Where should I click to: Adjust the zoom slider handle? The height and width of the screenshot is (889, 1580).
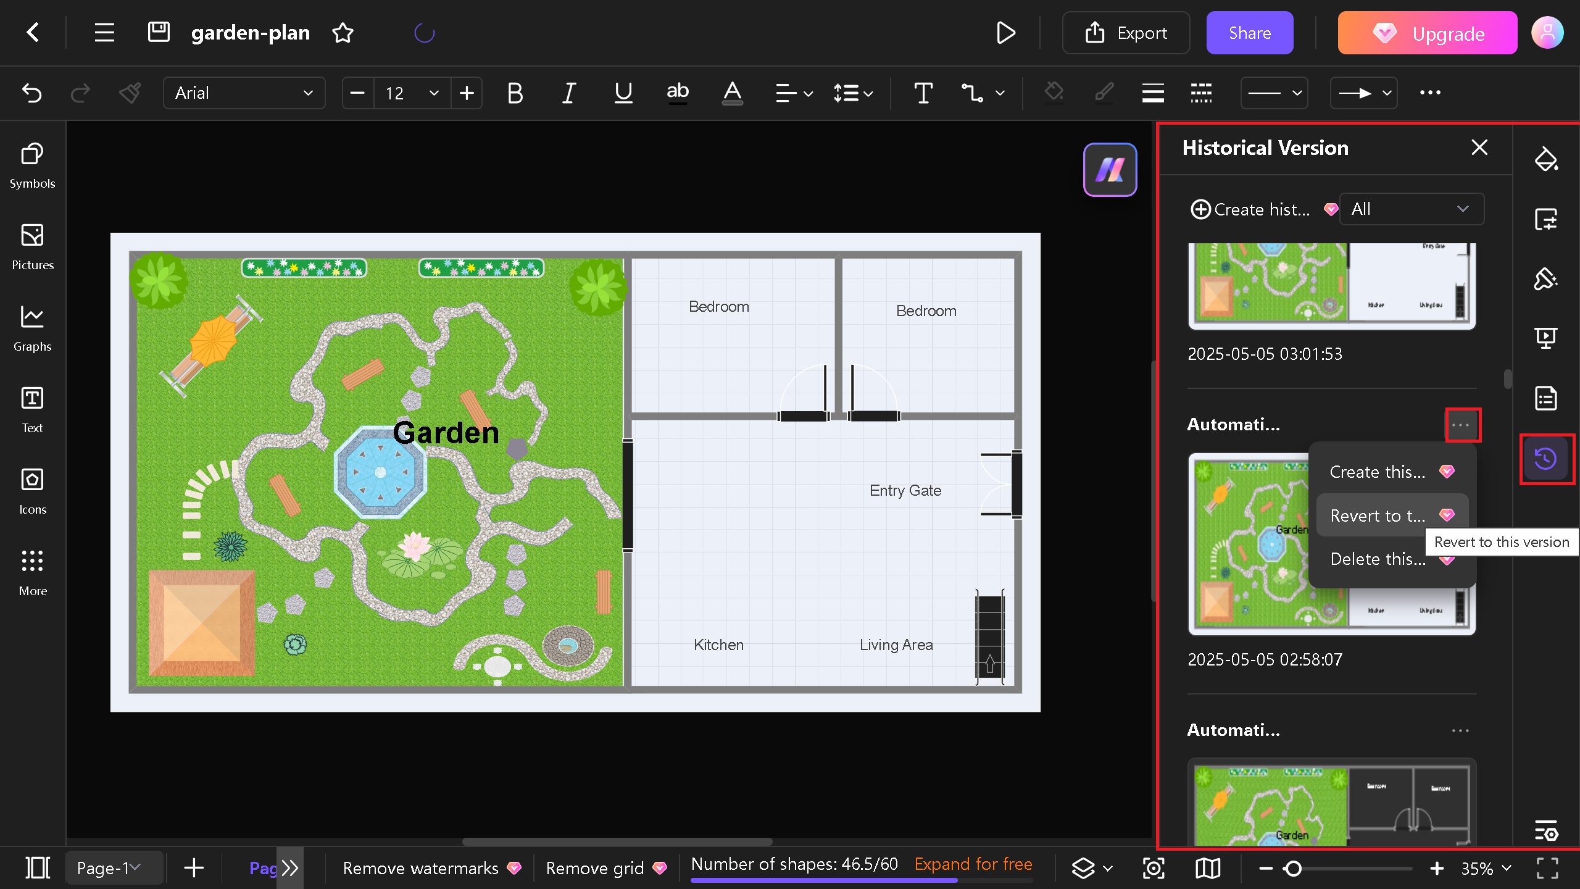1292,869
